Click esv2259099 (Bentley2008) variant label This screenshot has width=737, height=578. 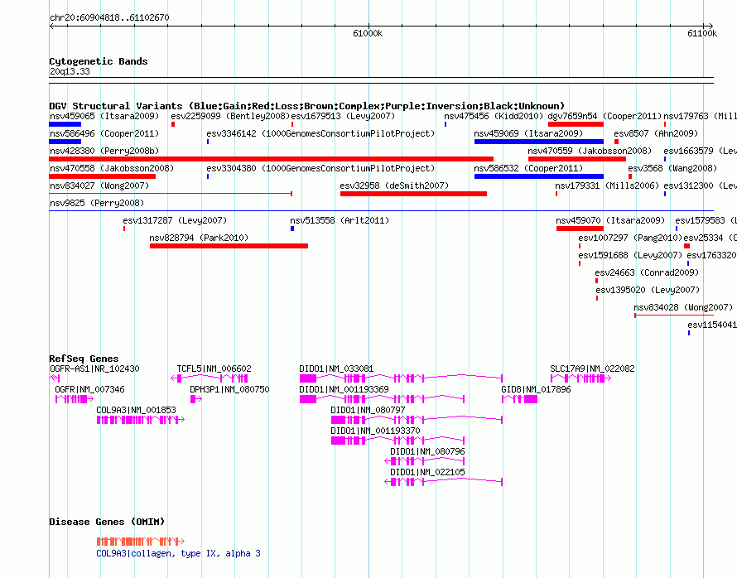230,116
